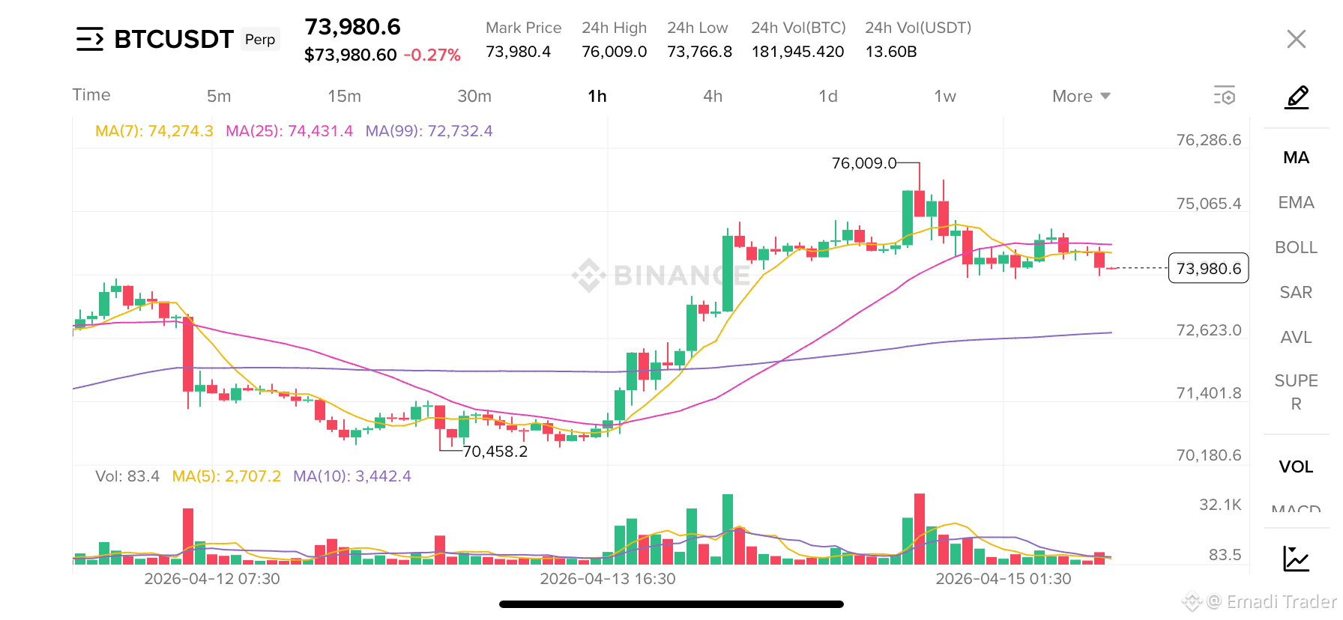Select the pencil drawing tool icon

(1297, 97)
